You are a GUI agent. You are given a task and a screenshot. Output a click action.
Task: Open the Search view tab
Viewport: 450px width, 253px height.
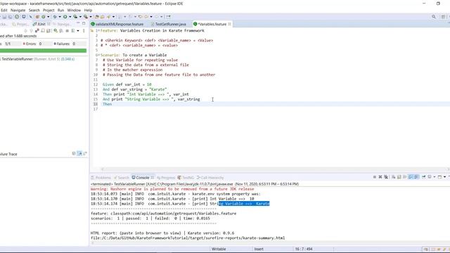click(122, 178)
